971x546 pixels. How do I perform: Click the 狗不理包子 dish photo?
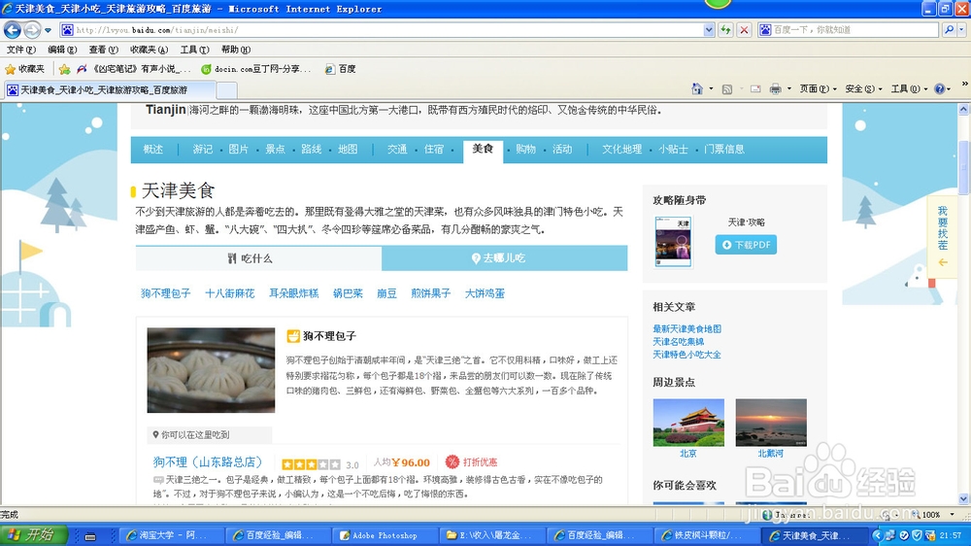tap(211, 370)
